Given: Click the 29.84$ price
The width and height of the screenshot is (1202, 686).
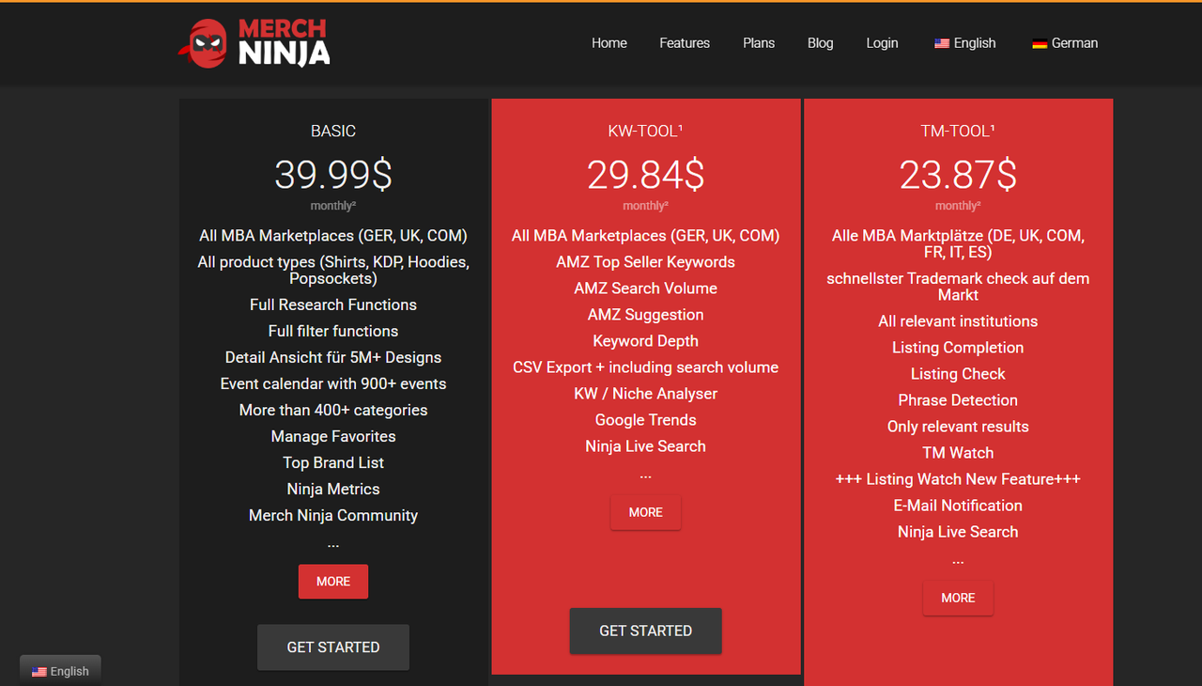Looking at the screenshot, I should click(646, 175).
